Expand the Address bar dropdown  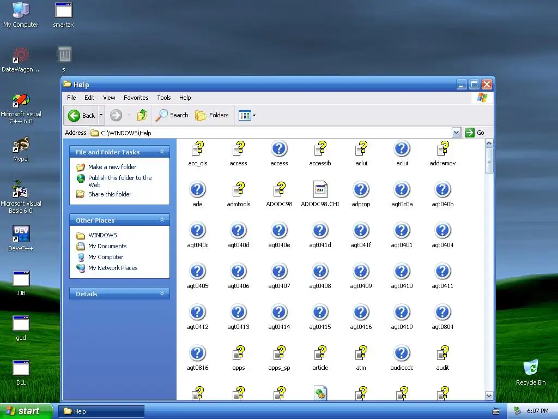456,133
